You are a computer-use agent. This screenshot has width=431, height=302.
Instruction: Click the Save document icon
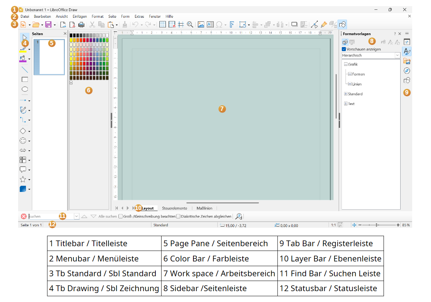point(49,25)
